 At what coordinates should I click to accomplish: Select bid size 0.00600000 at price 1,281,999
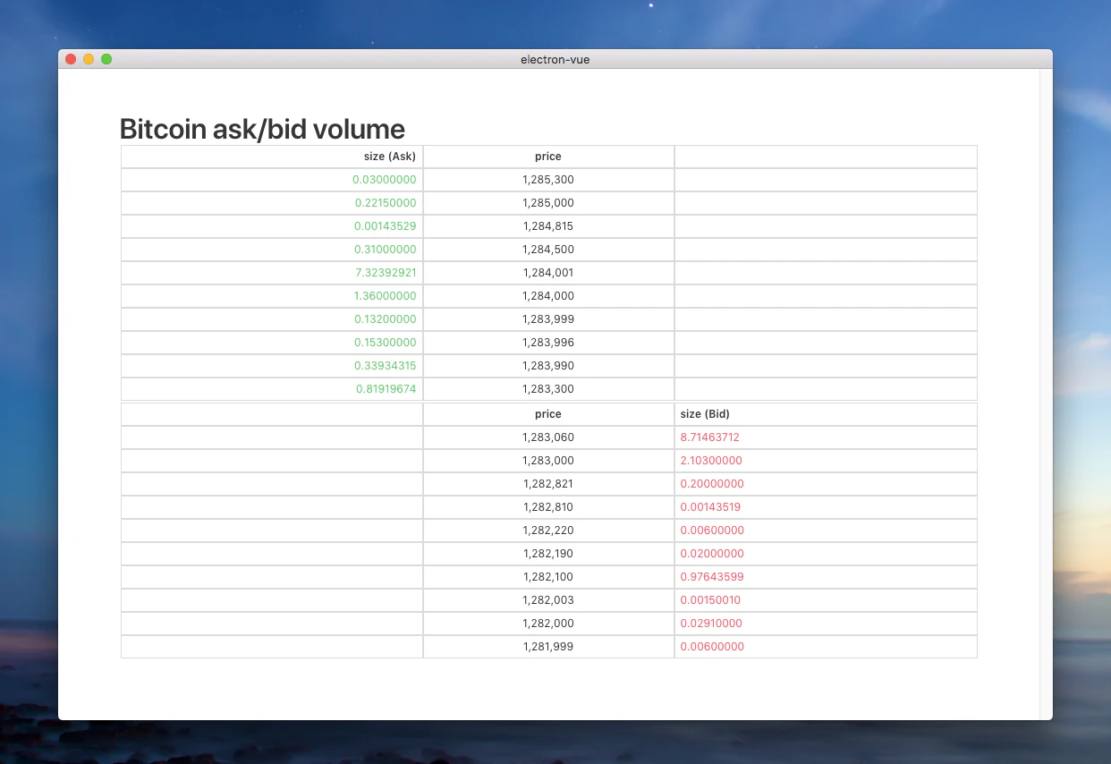pyautogui.click(x=712, y=647)
